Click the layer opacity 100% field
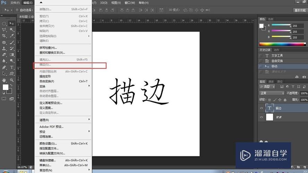 304,93
